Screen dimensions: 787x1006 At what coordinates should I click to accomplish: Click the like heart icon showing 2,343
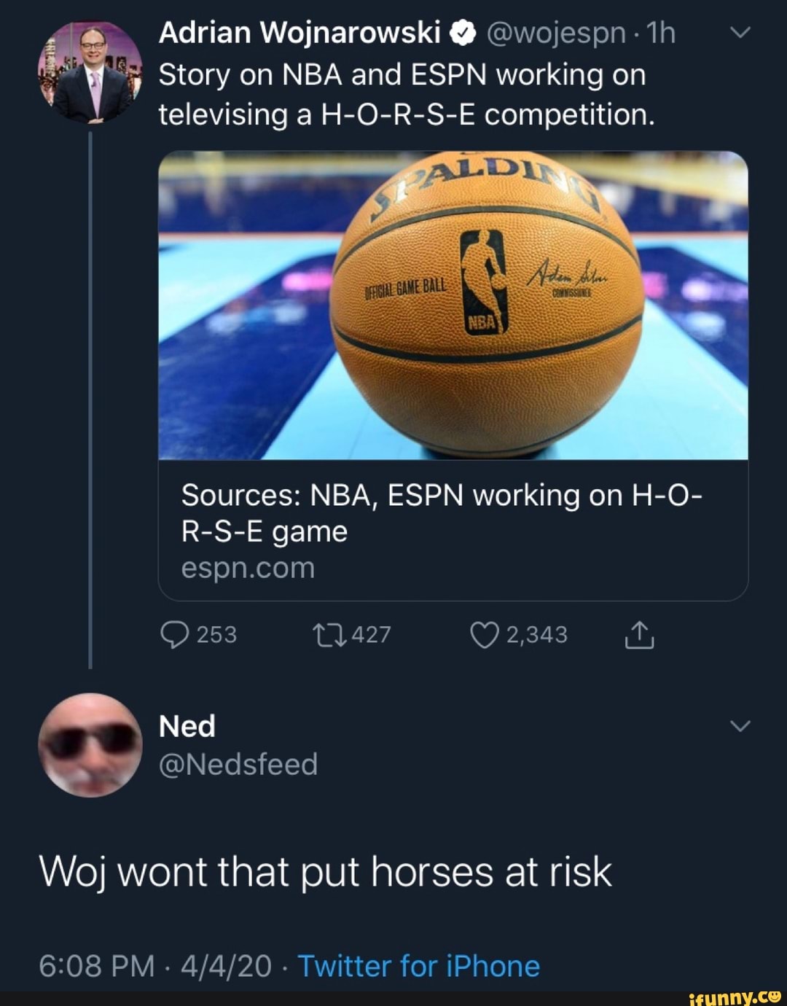pyautogui.click(x=487, y=634)
